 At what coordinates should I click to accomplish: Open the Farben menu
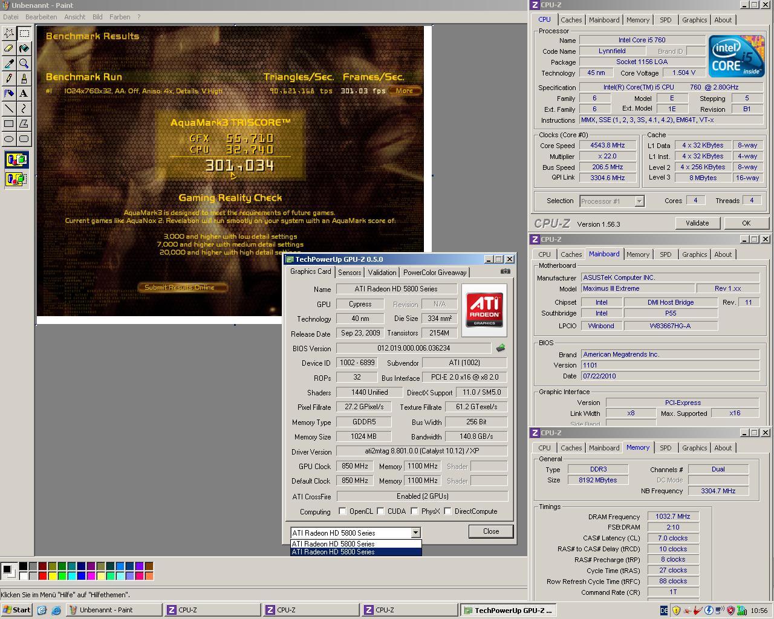[x=120, y=17]
